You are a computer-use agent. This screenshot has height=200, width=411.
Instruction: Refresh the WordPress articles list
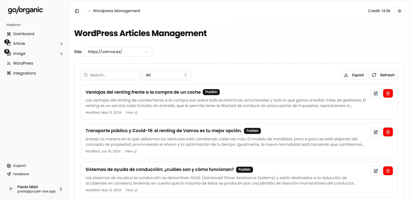click(x=383, y=75)
